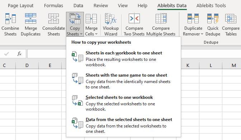Image resolution: width=241 pixels, height=140 pixels.
Task: Click the Dedupe group label
Action: pyautogui.click(x=211, y=42)
